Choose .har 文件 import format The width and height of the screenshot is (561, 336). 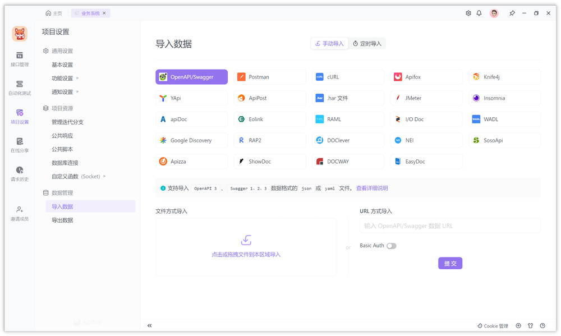tap(348, 98)
